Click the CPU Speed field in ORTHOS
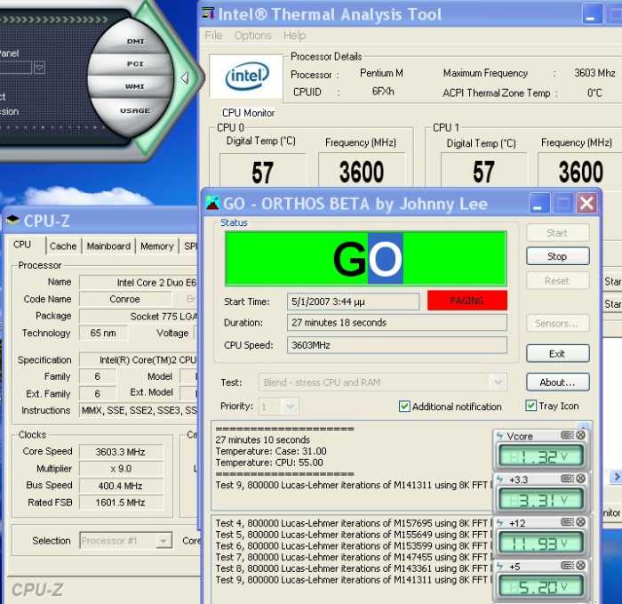Image resolution: width=622 pixels, height=604 pixels. pyautogui.click(x=396, y=345)
